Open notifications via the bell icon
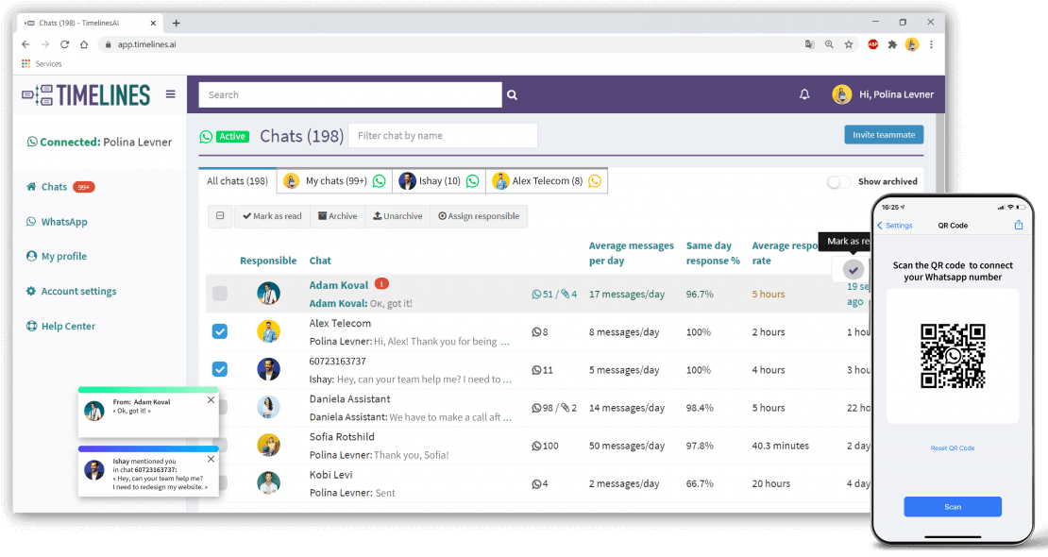 tap(803, 94)
